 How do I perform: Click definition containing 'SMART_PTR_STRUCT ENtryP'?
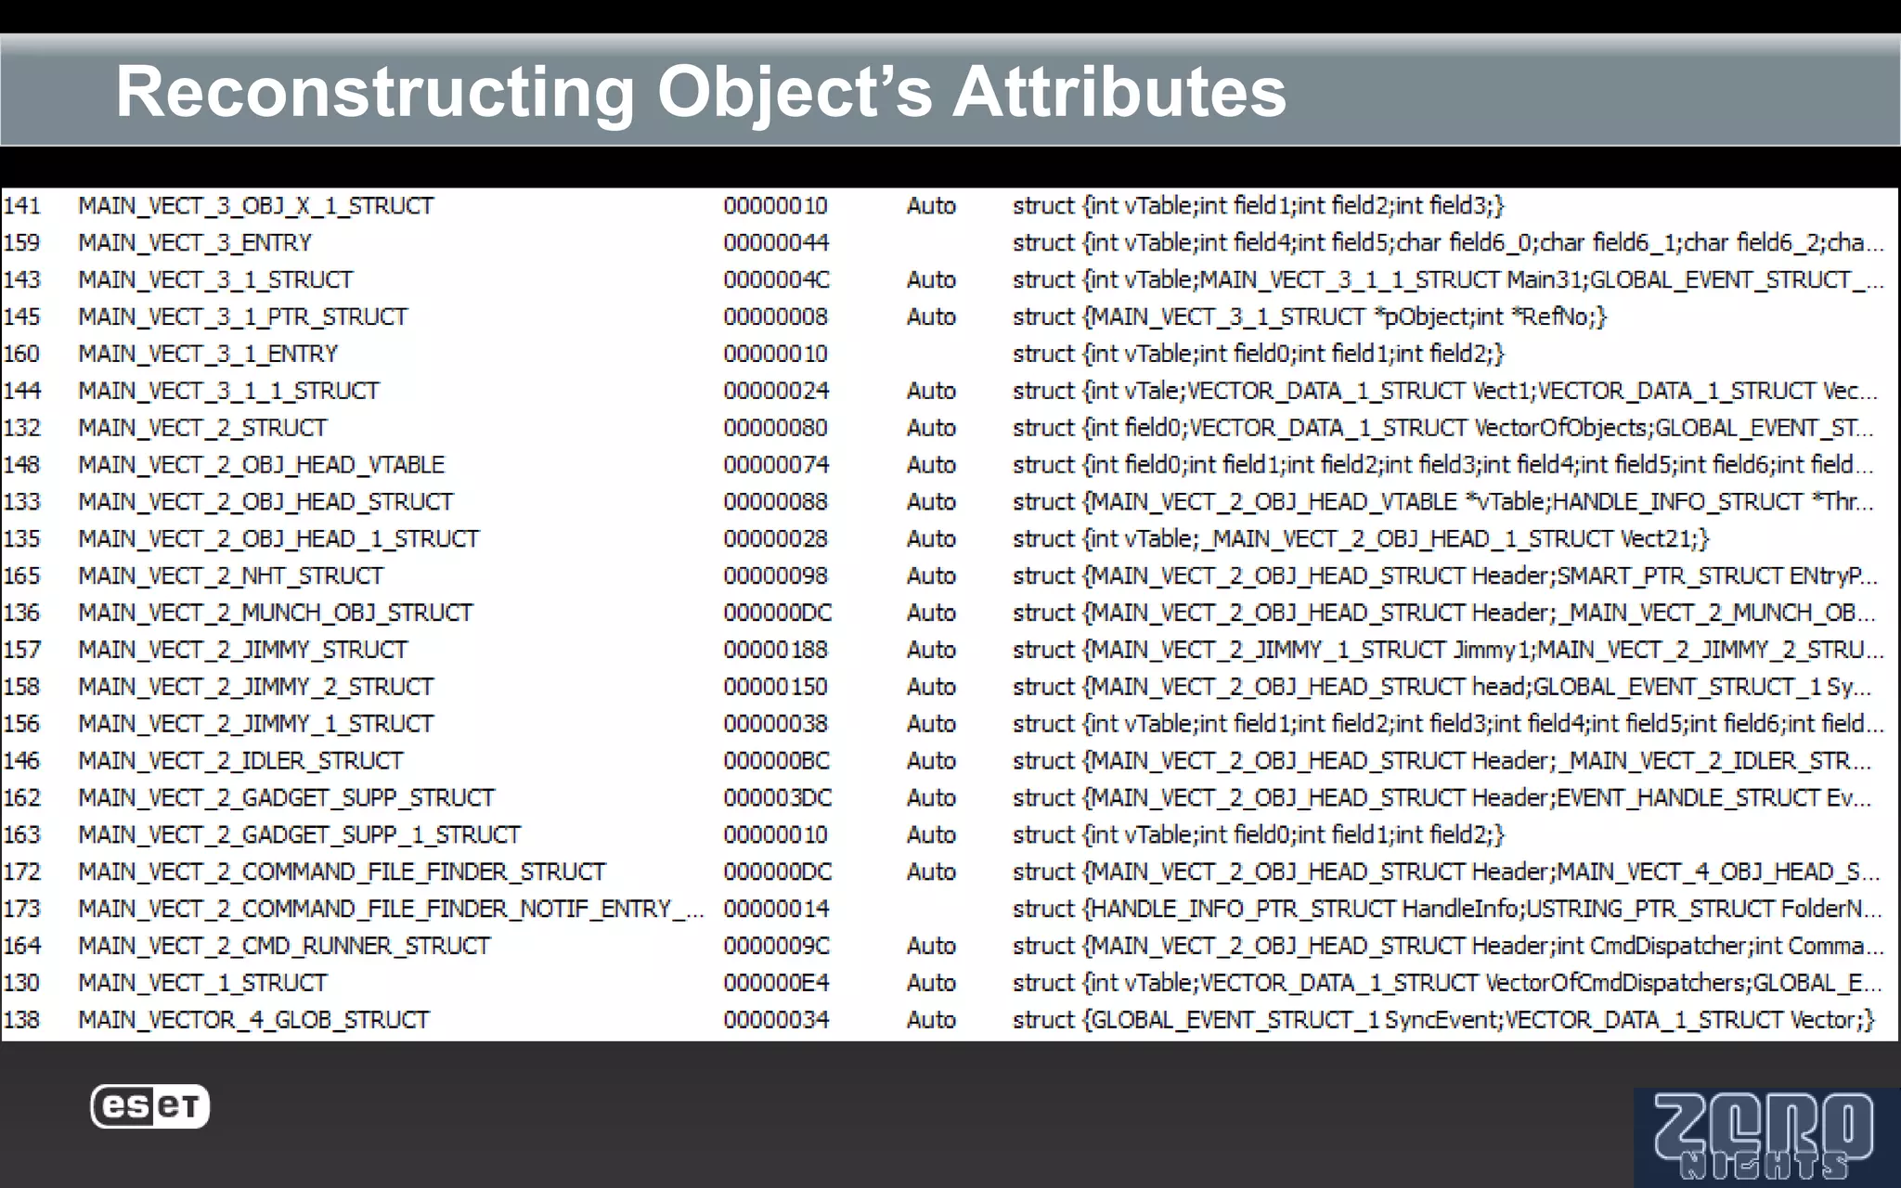pos(1446,575)
